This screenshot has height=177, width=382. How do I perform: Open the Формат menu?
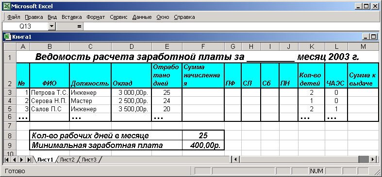pos(96,17)
